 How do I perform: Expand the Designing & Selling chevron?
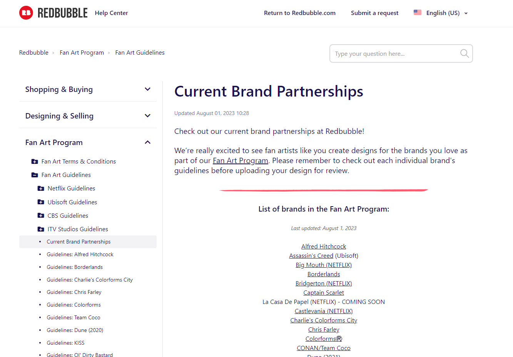click(147, 116)
